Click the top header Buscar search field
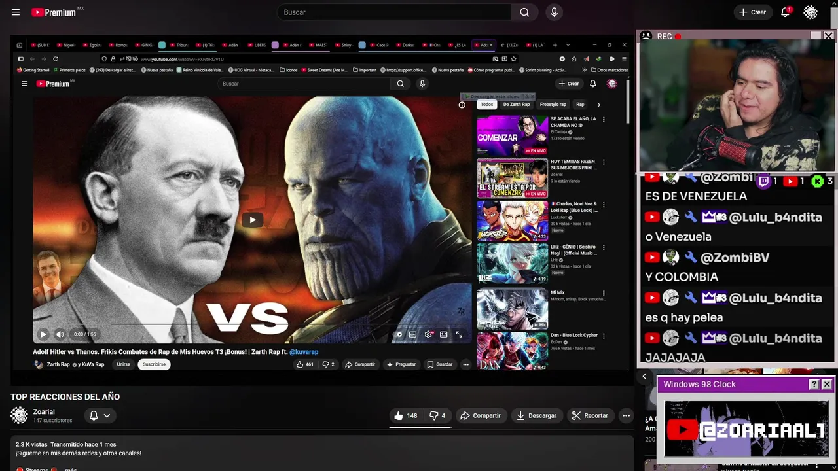 [x=394, y=12]
